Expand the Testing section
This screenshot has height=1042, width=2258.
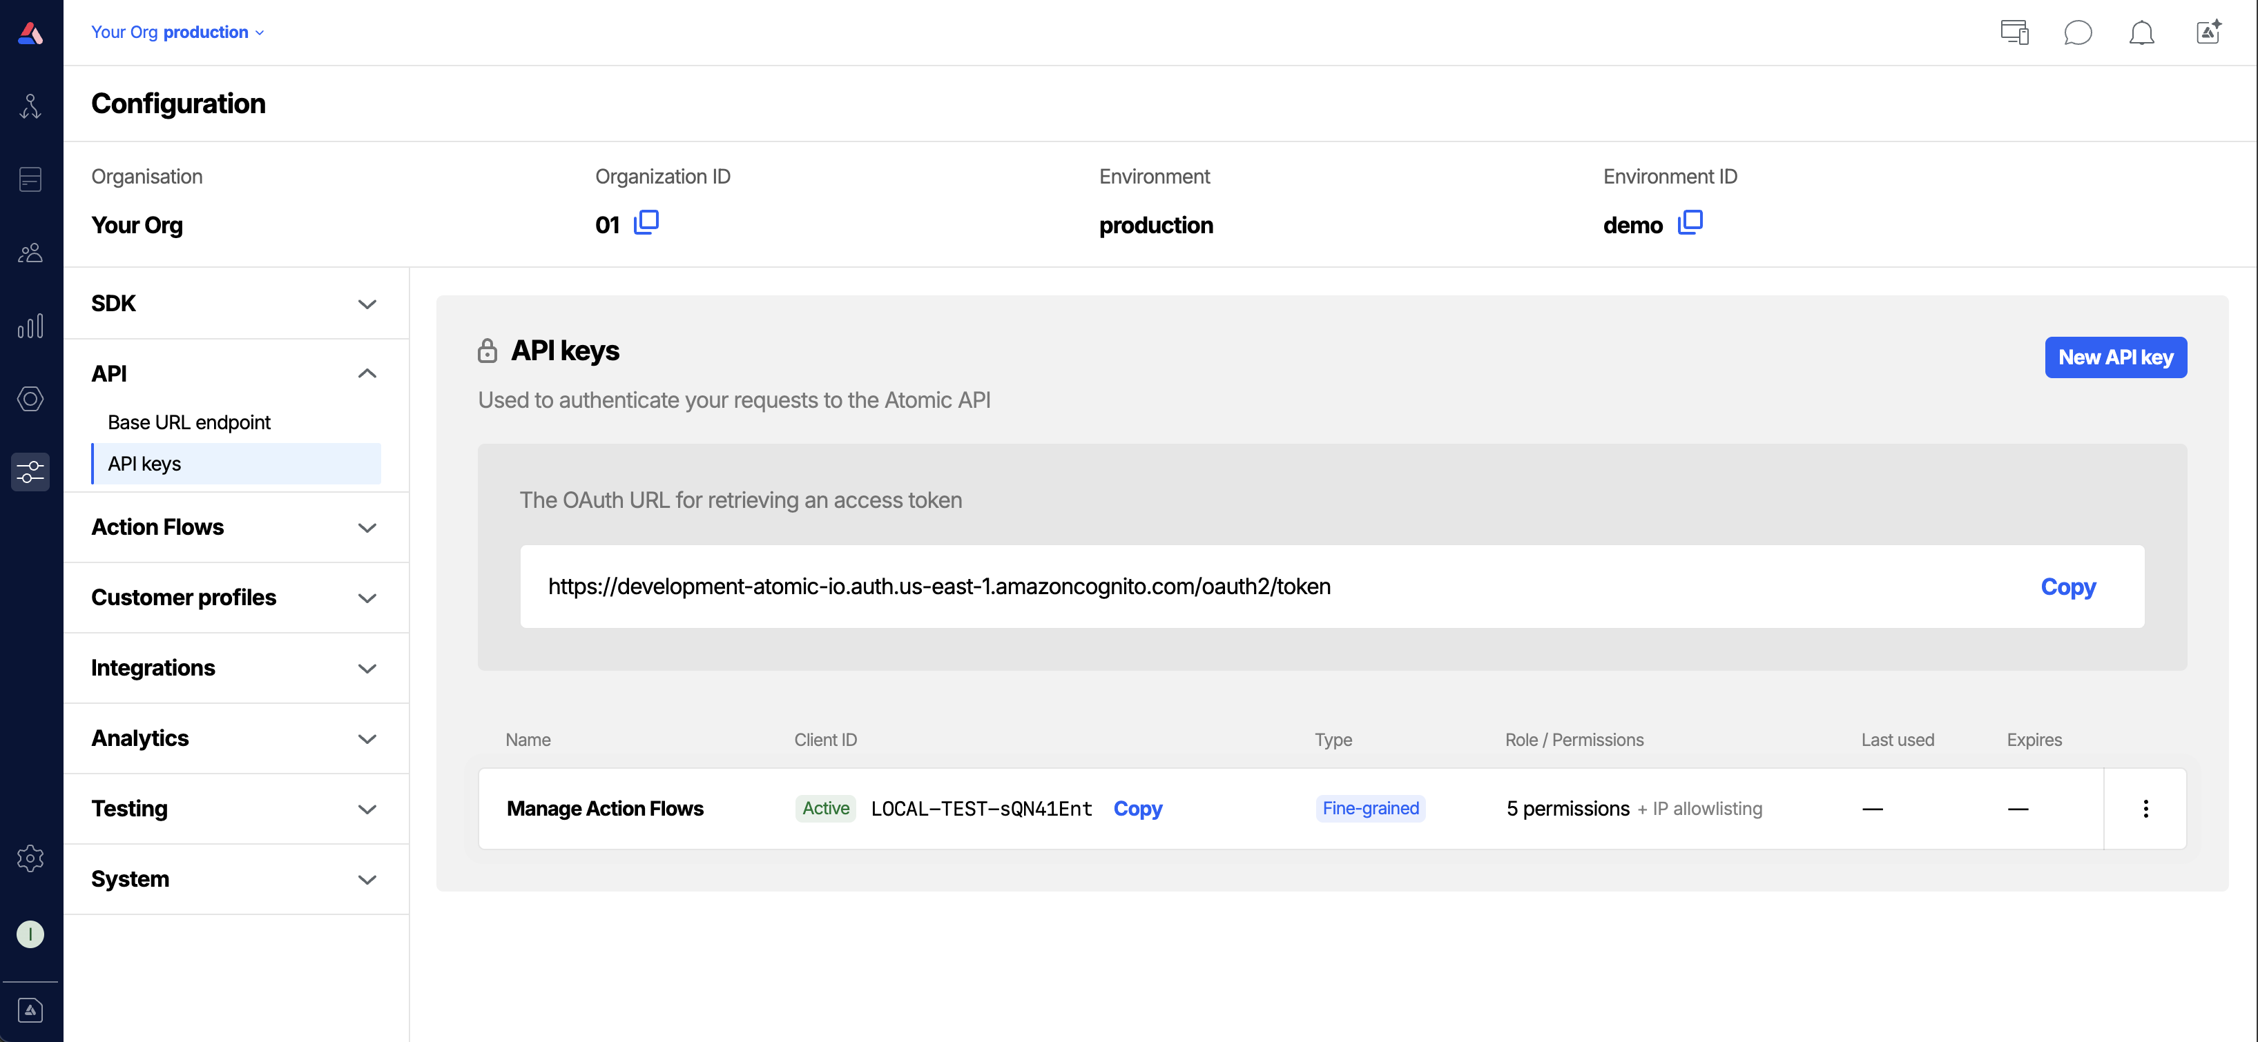(x=235, y=809)
